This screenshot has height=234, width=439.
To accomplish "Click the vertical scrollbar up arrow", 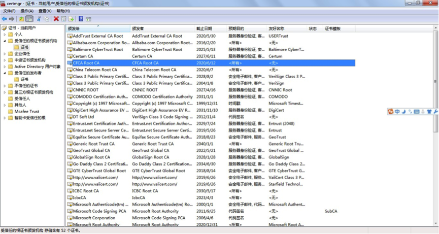I will (435, 28).
